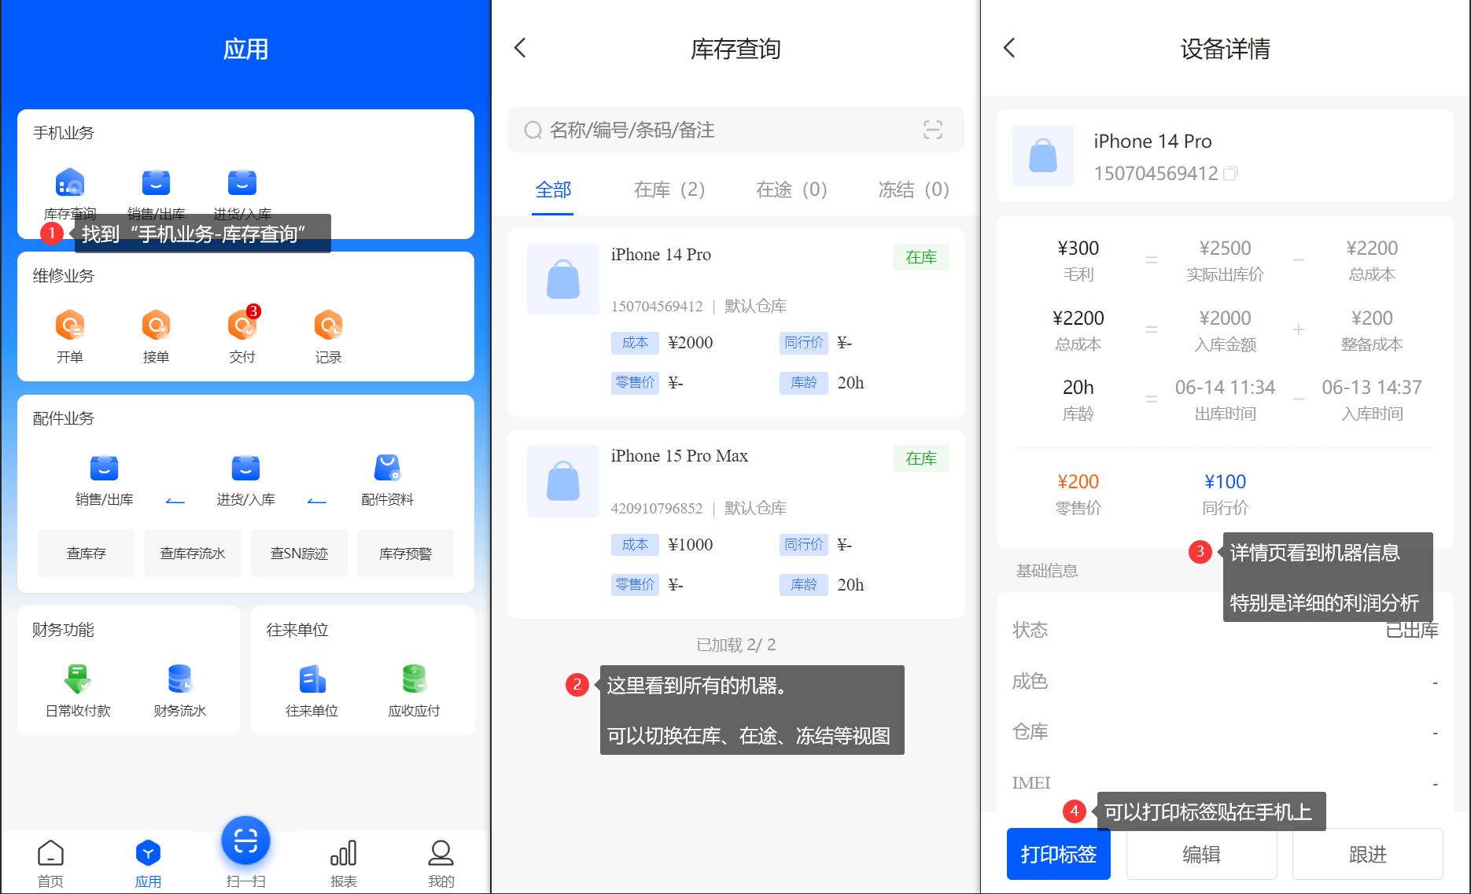The width and height of the screenshot is (1471, 894).
Task: Click 库存预警 button
Action: click(406, 554)
